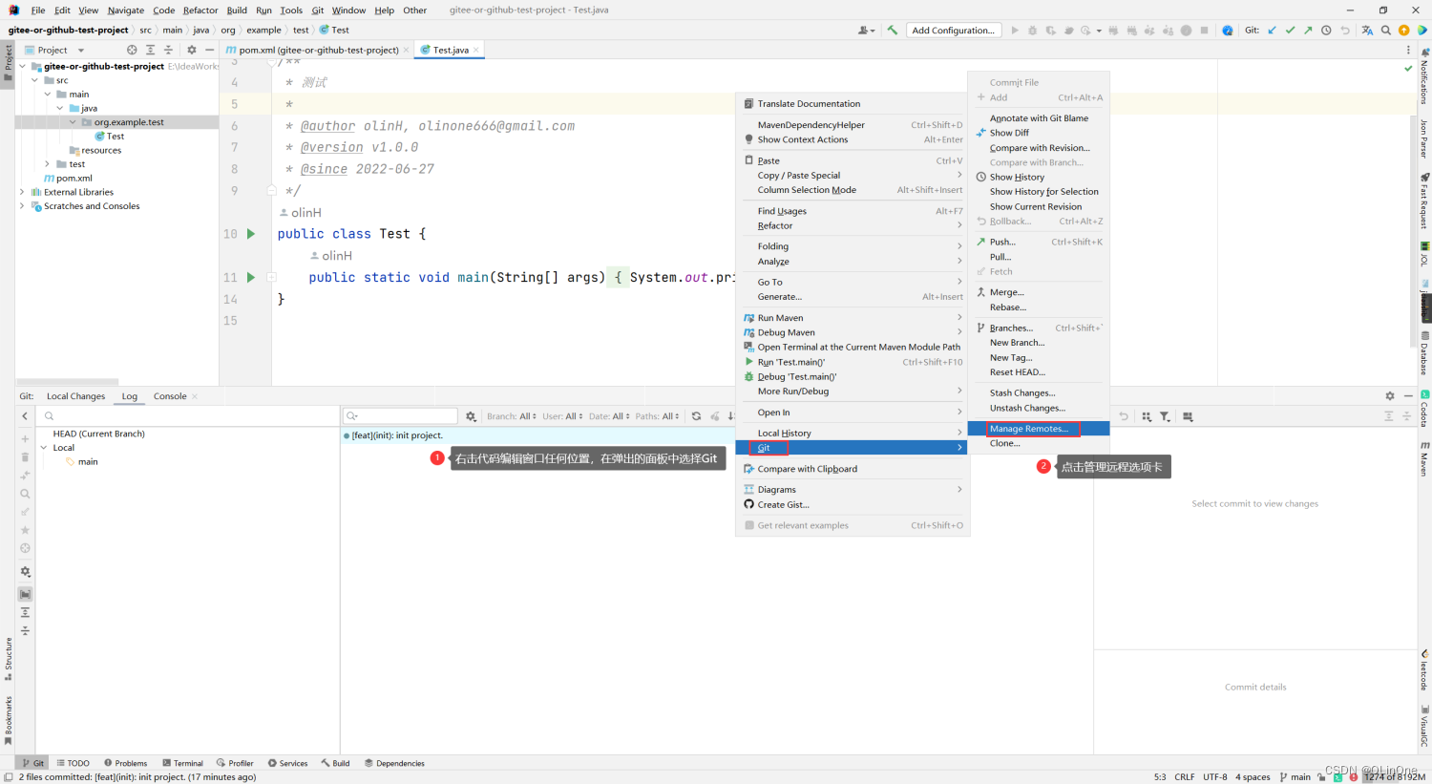This screenshot has height=784, width=1432.
Task: Select Push... in Git submenu
Action: point(1039,242)
